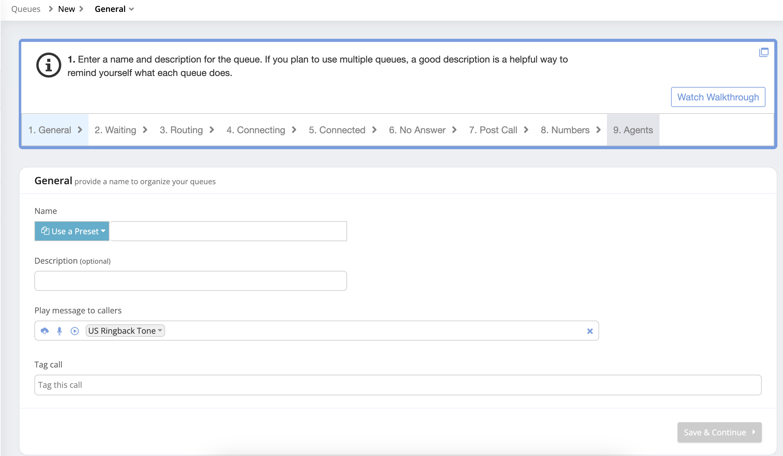Open the Agents step tab

coord(633,130)
